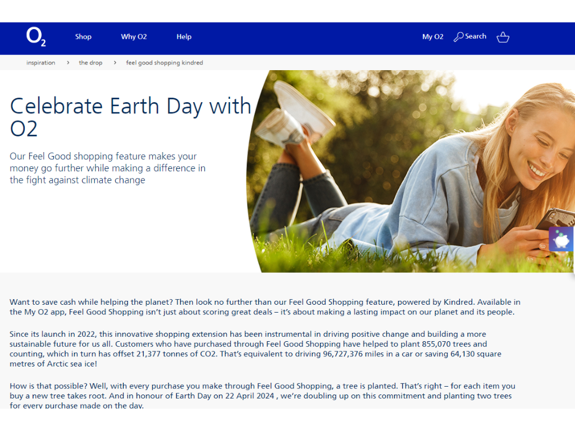This screenshot has width=575, height=431.
Task: Select feel good shopping kindred breadcrumb
Action: [x=165, y=63]
